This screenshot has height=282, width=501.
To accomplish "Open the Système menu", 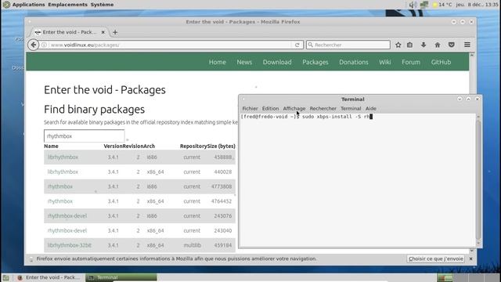I will [102, 5].
